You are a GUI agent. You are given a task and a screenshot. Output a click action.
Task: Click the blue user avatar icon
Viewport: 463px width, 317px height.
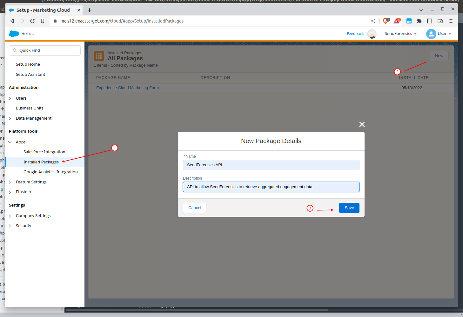[x=431, y=34]
